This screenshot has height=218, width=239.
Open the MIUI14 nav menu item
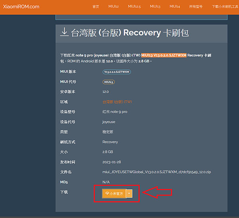[175, 6]
